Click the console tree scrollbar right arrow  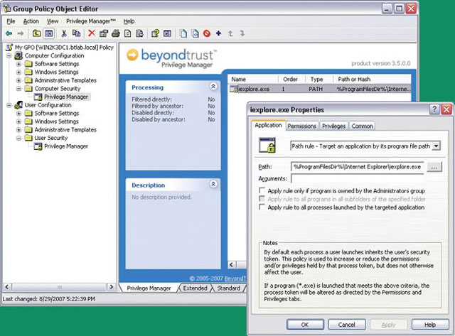coord(111,287)
